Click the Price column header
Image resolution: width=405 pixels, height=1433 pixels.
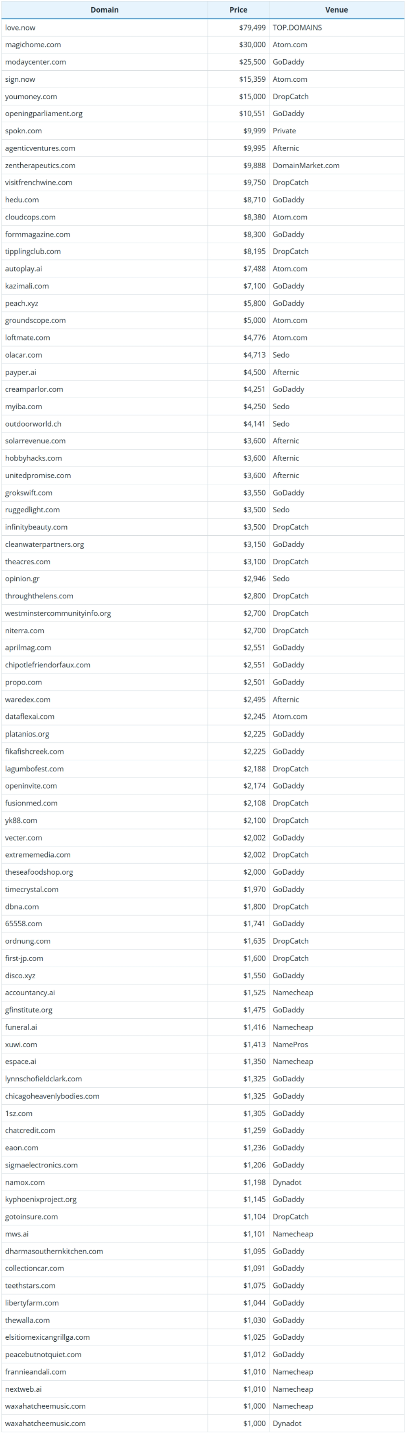tap(238, 10)
